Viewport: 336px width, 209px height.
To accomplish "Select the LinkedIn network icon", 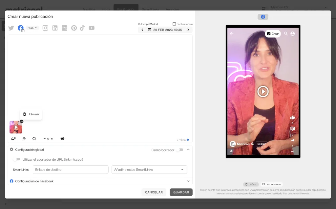I will point(55,28).
